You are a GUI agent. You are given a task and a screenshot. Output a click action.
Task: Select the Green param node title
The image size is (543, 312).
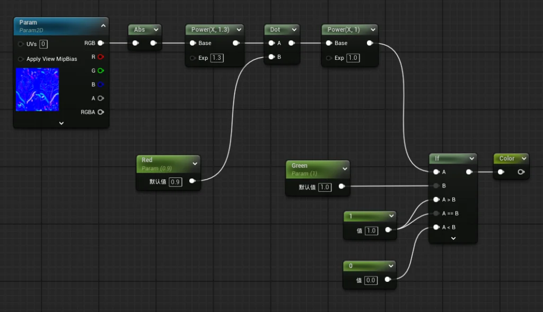coord(299,165)
